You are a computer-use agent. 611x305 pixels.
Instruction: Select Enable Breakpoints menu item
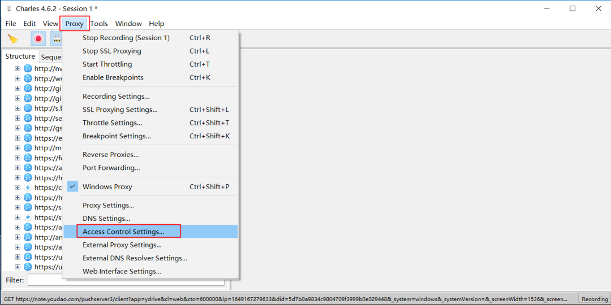150,77
